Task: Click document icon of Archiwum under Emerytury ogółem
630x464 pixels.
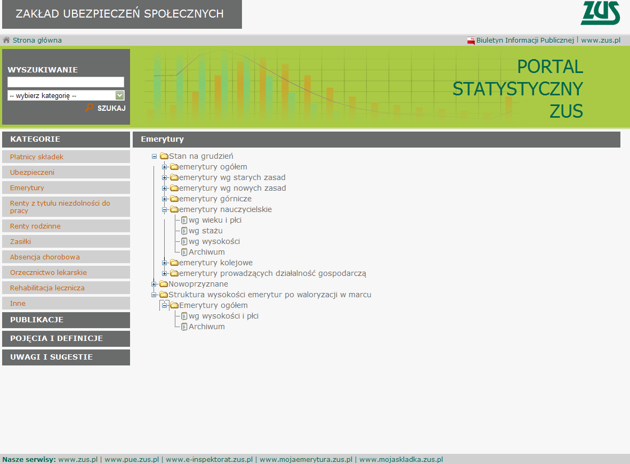Action: pyautogui.click(x=184, y=327)
